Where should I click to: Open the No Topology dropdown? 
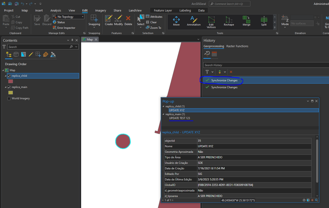tap(82, 17)
